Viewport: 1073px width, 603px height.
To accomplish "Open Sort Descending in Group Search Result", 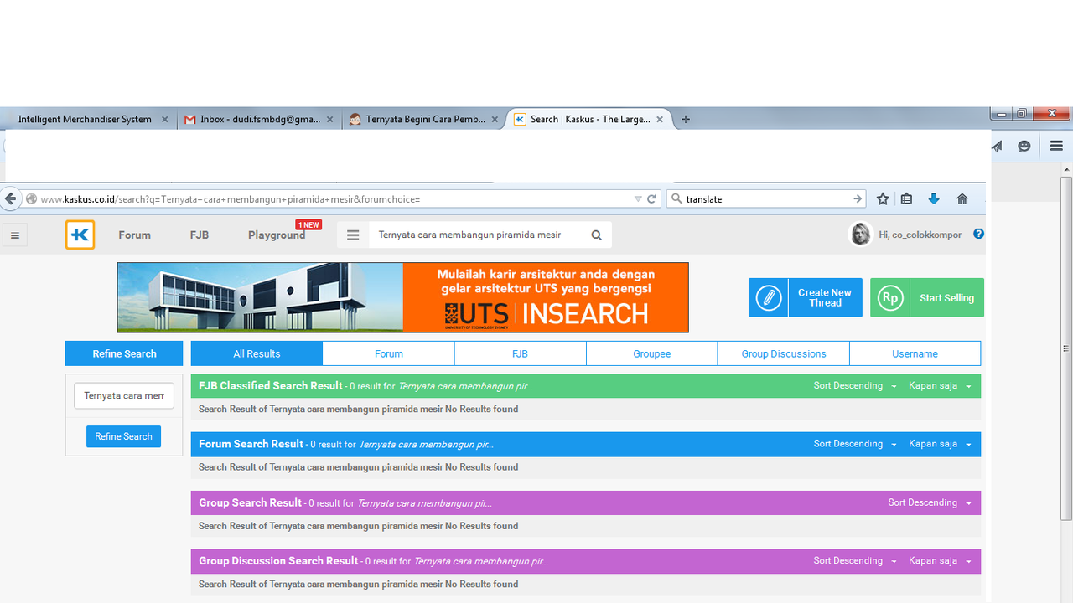I will (x=930, y=502).
